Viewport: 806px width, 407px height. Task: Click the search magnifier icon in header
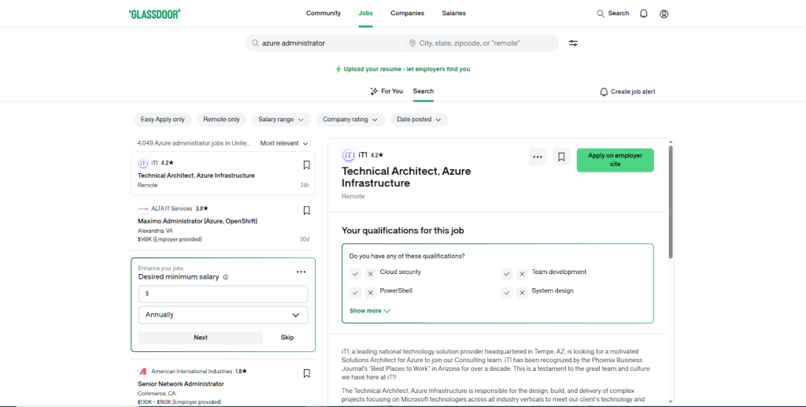pos(601,13)
